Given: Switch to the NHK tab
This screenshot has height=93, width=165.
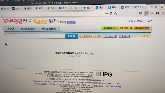Looking at the screenshot, I should coord(16,9).
